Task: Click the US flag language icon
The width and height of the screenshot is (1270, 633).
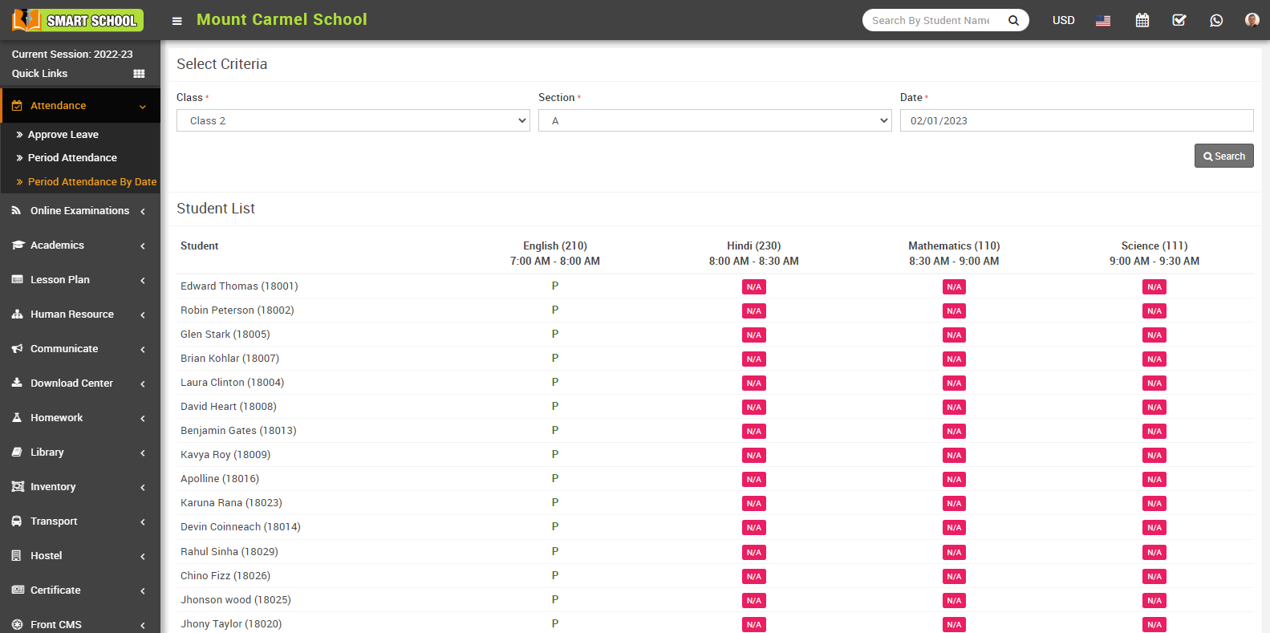Action: point(1103,21)
